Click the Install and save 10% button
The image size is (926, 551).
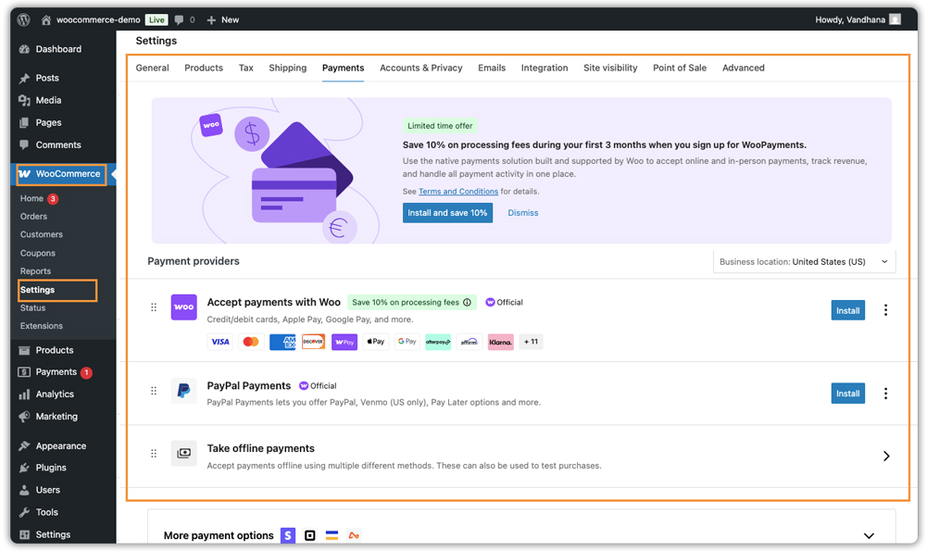click(447, 212)
